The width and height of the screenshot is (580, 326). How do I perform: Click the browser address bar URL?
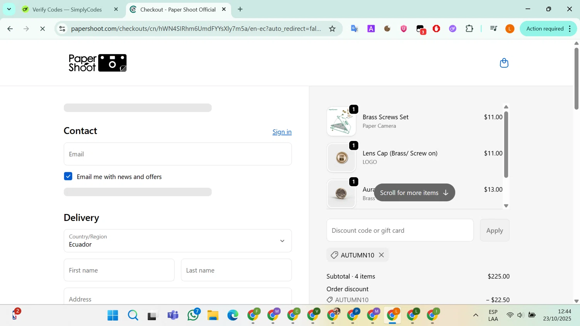(x=196, y=29)
